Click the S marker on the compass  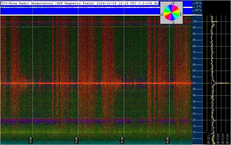click(x=173, y=22)
